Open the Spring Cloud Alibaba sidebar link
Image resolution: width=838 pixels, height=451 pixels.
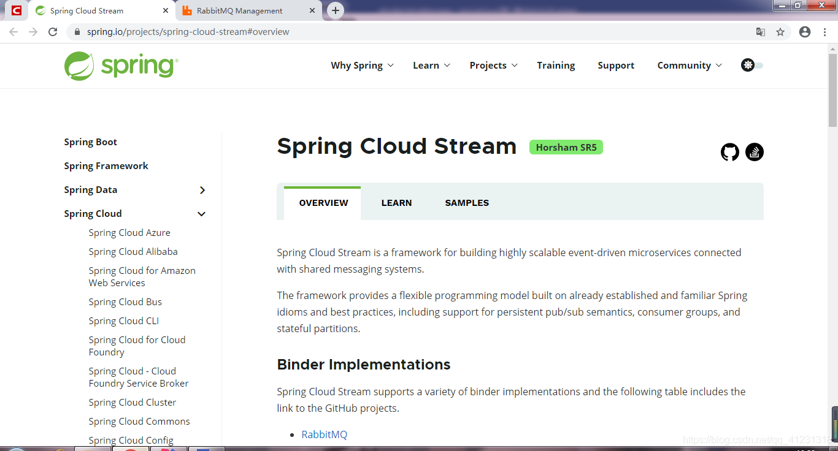point(133,251)
